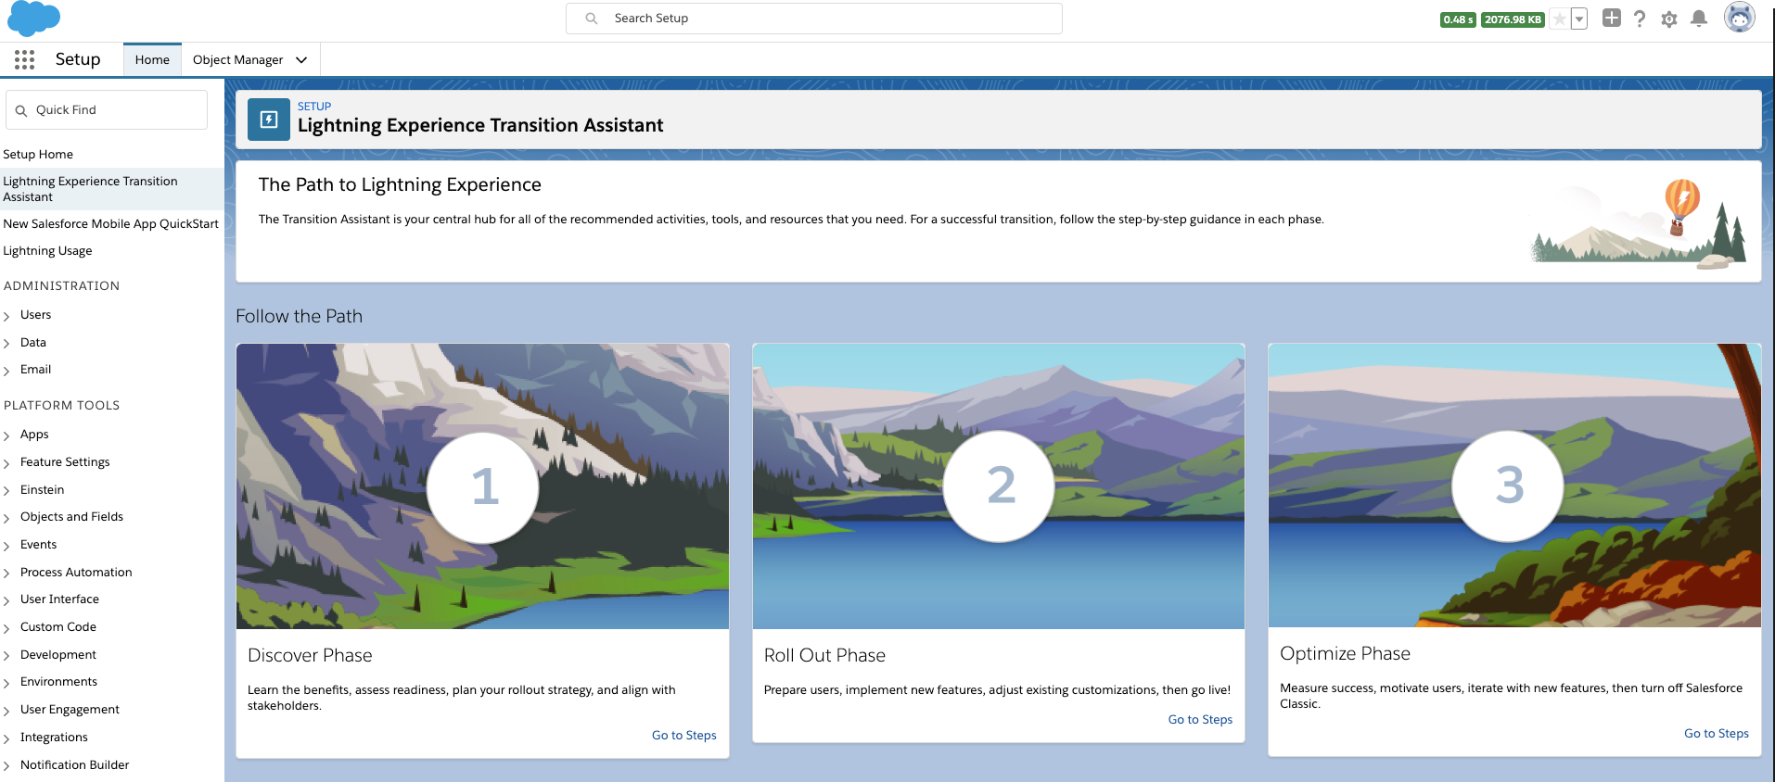The image size is (1775, 782).
Task: Click Go to Steps for Roll Out Phase
Action: 1200,720
